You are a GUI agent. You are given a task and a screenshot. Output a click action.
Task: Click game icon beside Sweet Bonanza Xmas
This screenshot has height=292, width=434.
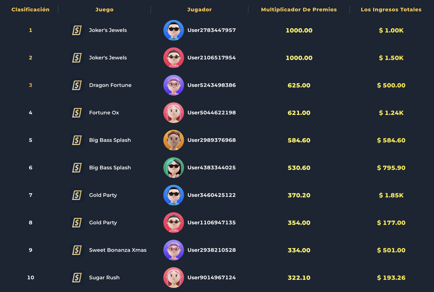[77, 250]
